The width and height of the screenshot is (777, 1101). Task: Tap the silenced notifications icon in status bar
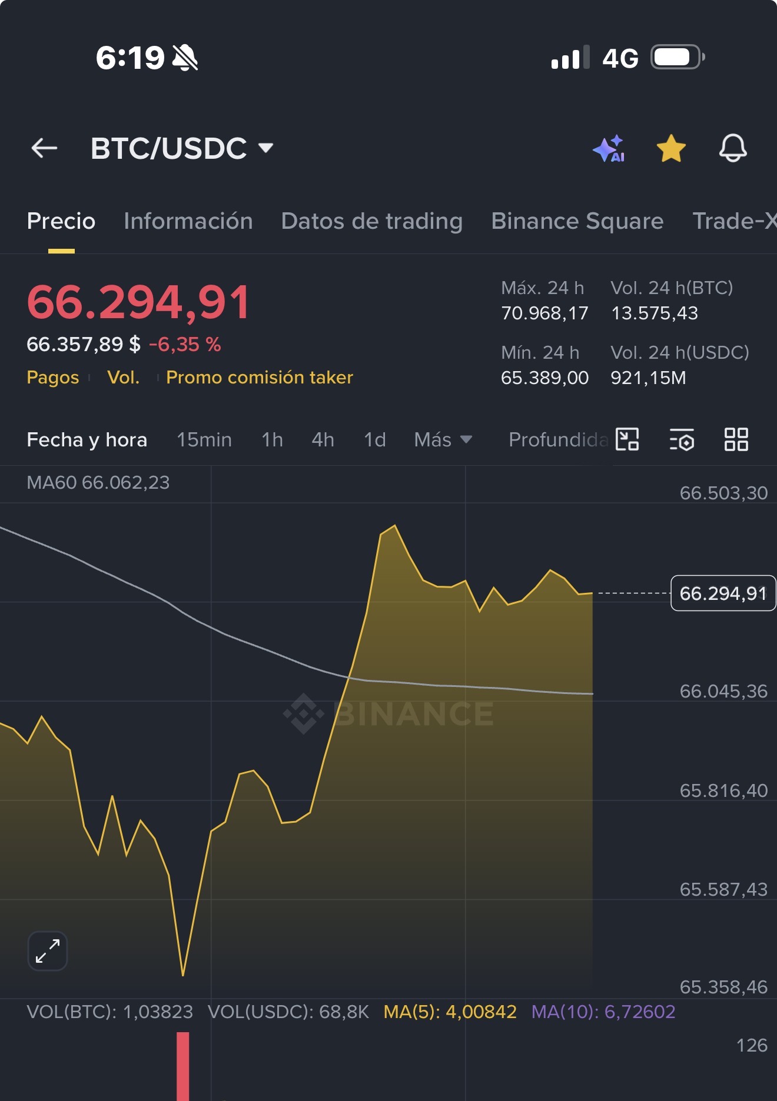coord(185,58)
